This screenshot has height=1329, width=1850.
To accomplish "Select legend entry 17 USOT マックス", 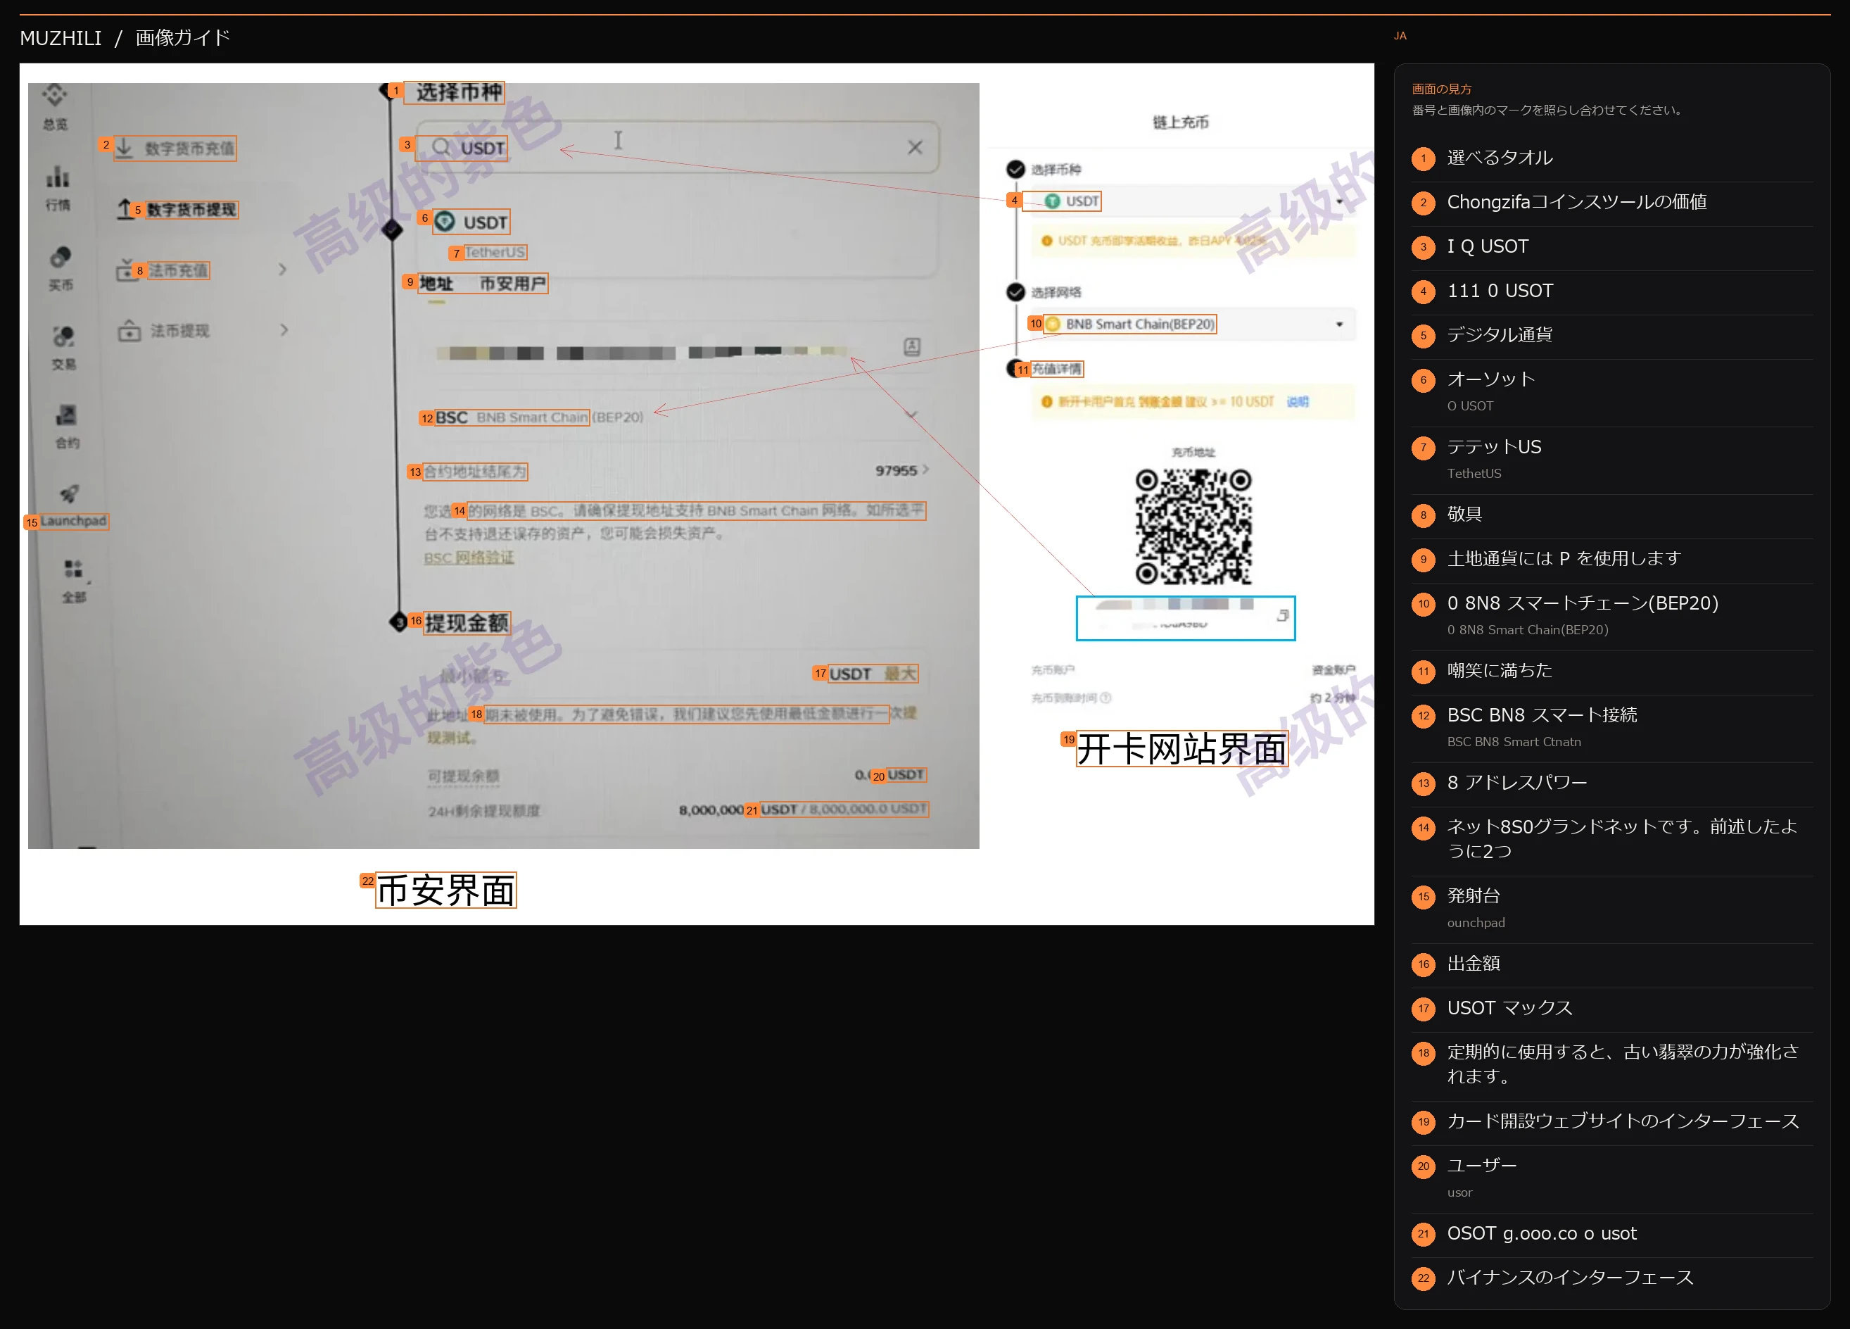I will coord(1612,1009).
